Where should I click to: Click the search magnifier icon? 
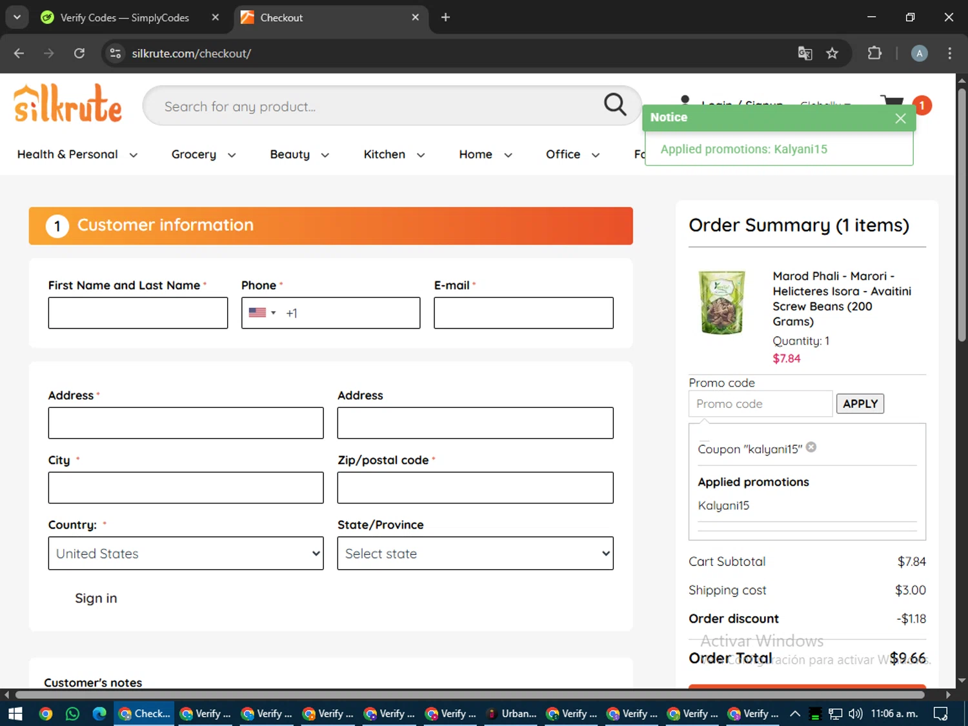pyautogui.click(x=615, y=105)
